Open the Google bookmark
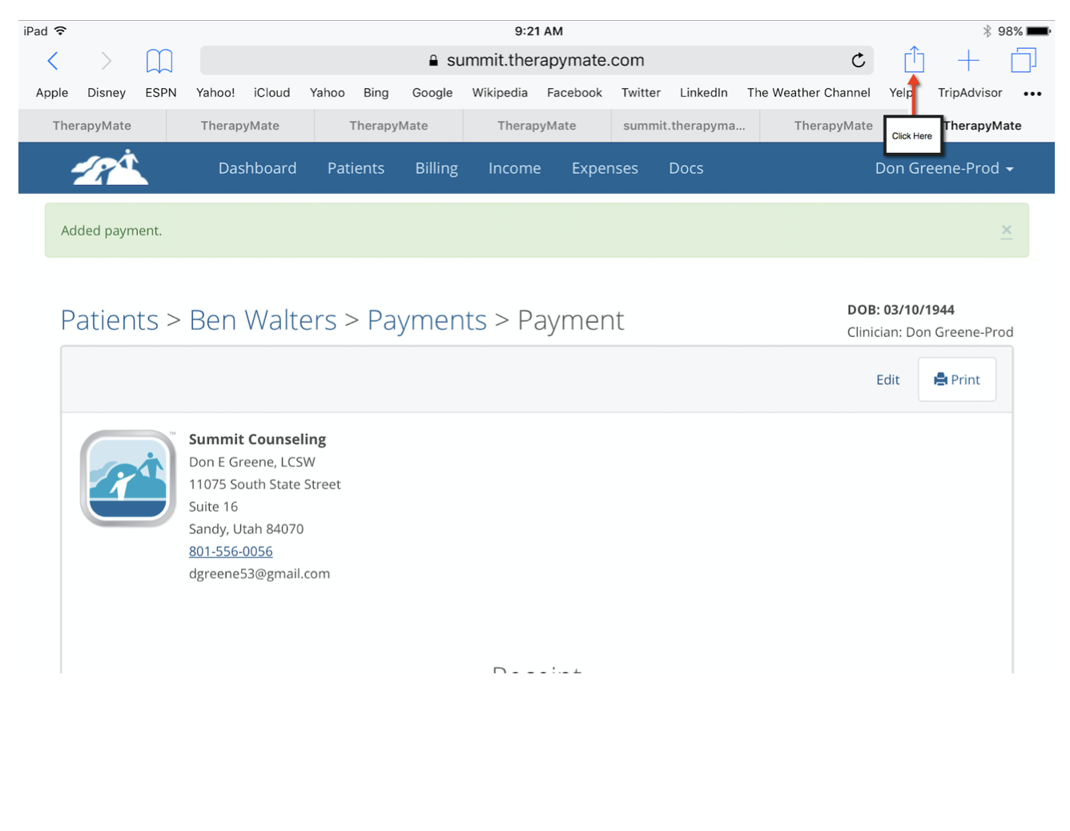The image size is (1070, 831). pos(432,93)
